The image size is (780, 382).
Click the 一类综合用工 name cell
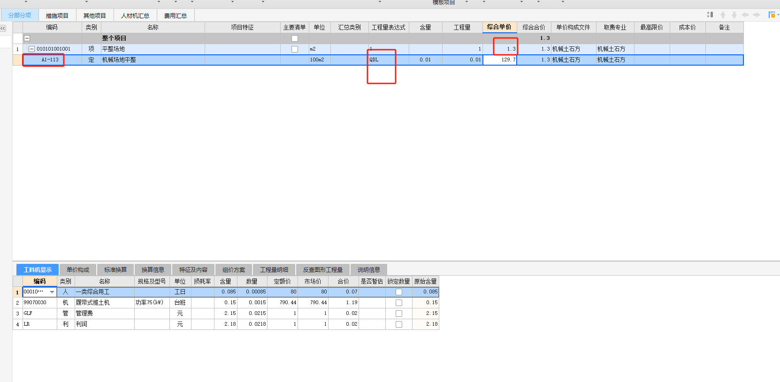point(105,292)
